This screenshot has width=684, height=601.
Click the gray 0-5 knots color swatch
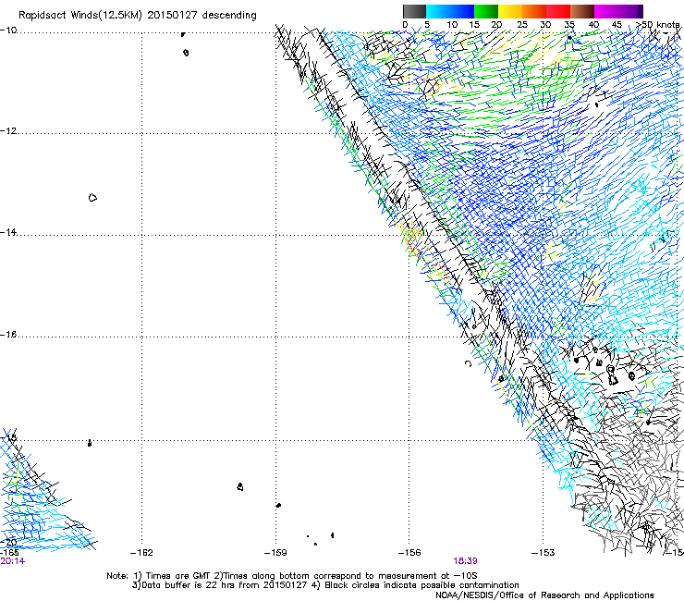pyautogui.click(x=414, y=11)
